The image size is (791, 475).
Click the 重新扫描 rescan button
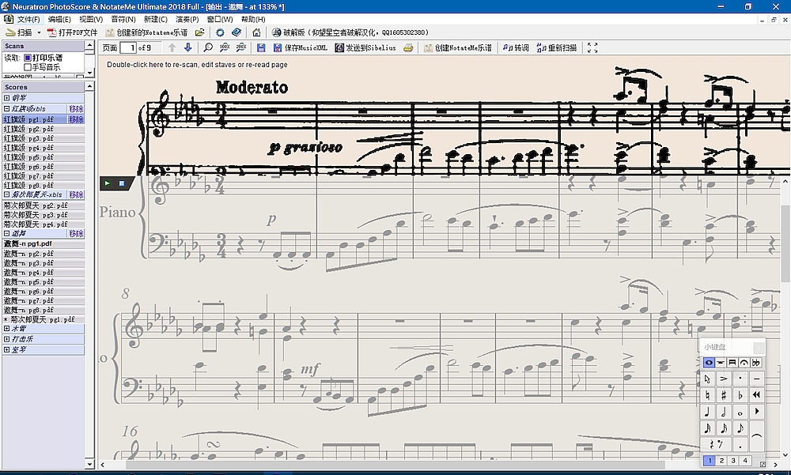[556, 47]
